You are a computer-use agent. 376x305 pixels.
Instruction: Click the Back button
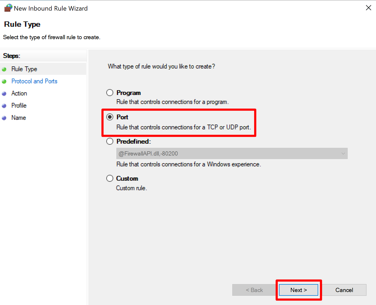[254, 290]
